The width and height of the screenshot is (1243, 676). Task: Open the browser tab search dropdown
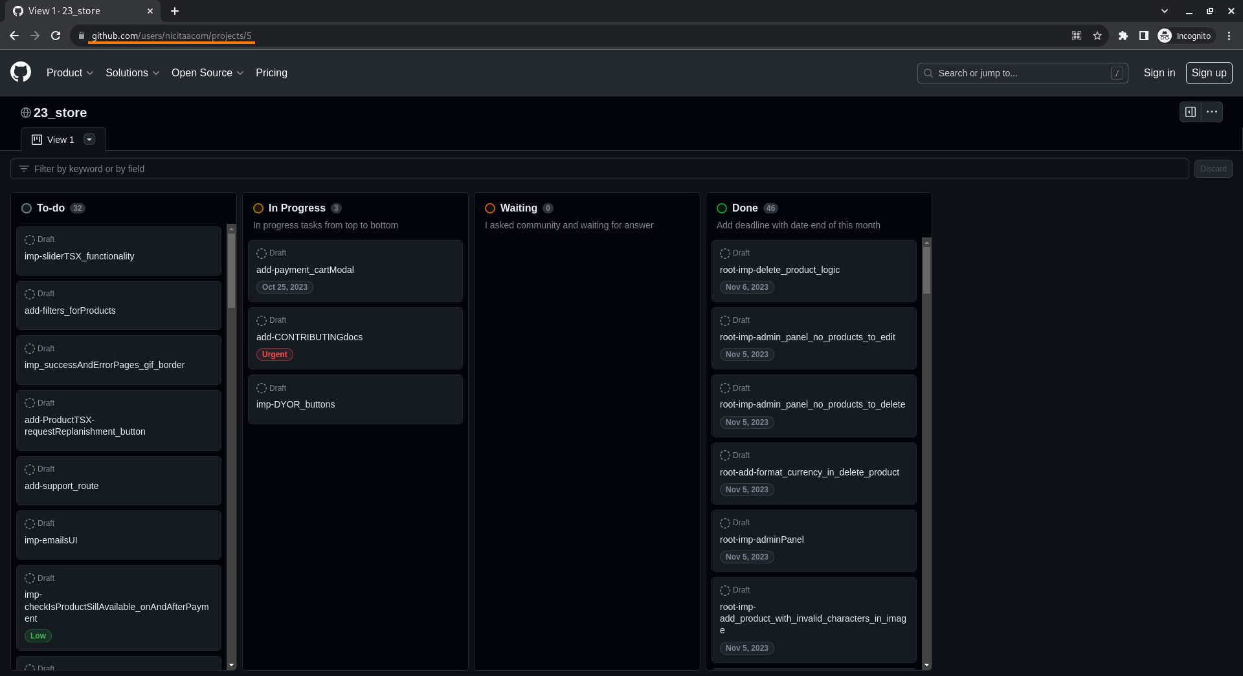click(1165, 11)
